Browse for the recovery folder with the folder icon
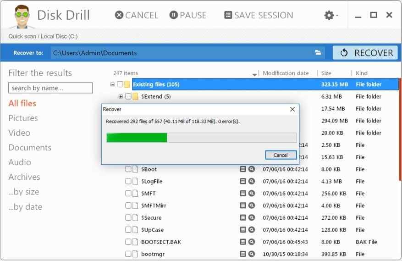 click(318, 53)
